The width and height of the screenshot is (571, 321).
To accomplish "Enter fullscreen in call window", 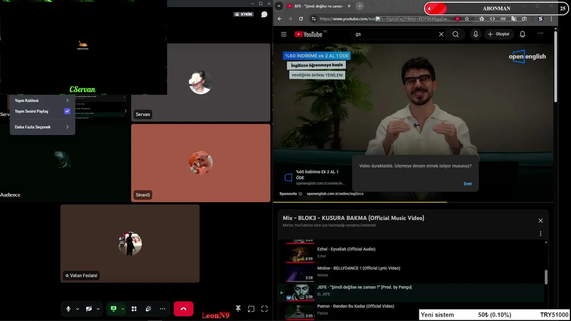I will [265, 309].
